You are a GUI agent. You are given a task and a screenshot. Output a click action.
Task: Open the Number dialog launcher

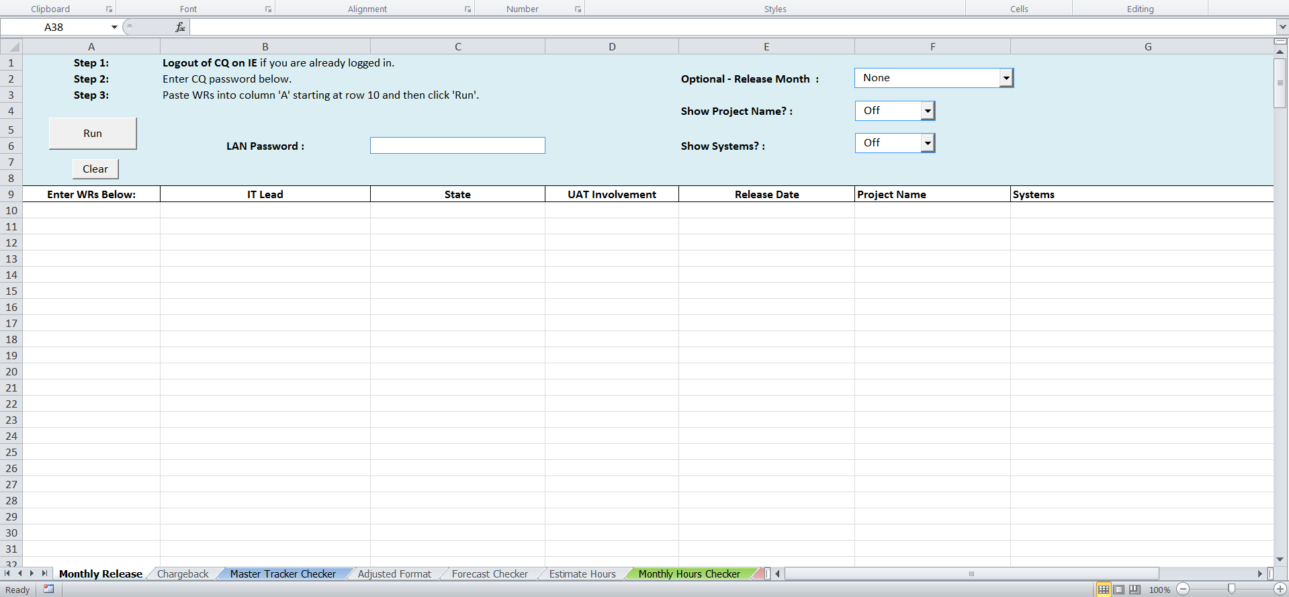click(578, 9)
